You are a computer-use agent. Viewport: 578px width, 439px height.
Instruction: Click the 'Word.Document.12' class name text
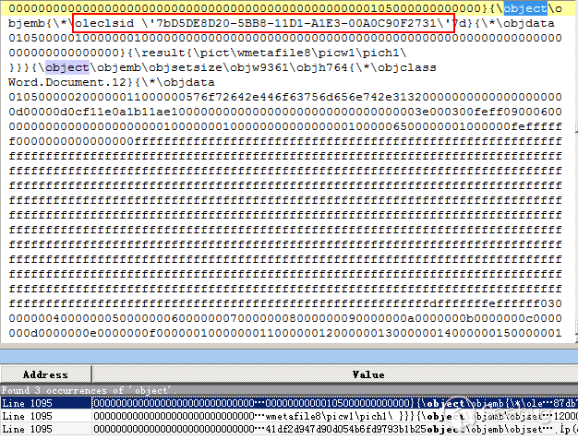coord(67,82)
